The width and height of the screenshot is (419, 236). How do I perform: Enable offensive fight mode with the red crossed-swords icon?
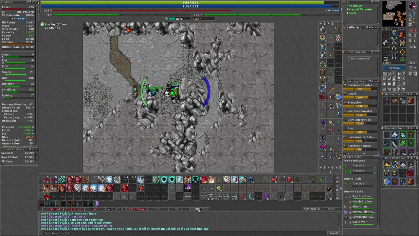410,30
